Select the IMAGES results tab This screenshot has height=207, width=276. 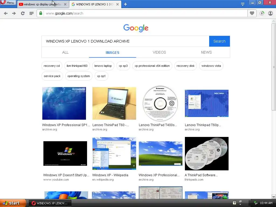[112, 53]
